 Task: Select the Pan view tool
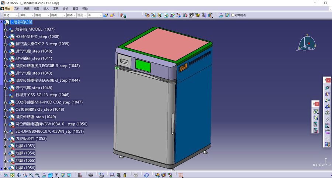19,175
